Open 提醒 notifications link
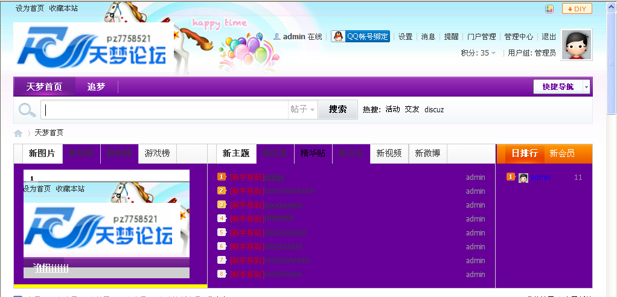Viewport: 617px width, 297px height. (452, 37)
